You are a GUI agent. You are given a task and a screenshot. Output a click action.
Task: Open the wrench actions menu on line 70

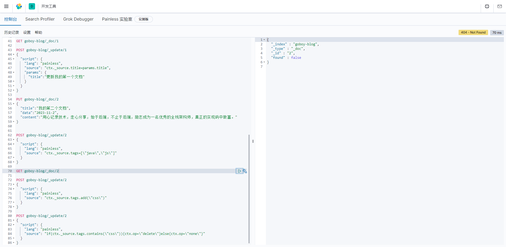(245, 171)
